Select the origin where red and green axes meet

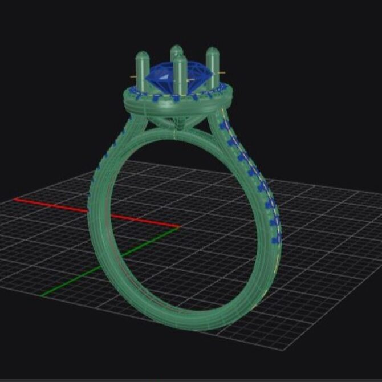pyautogui.click(x=178, y=227)
